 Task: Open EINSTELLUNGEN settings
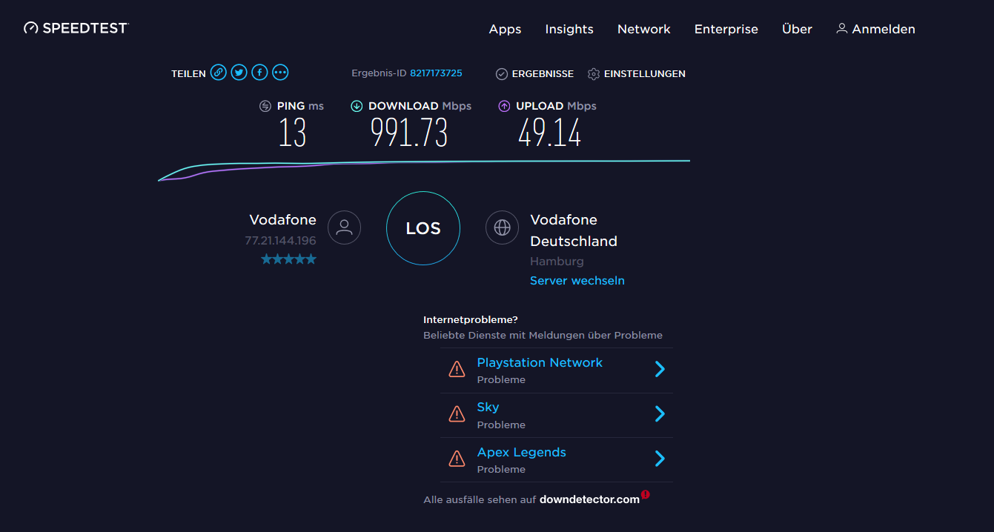[637, 74]
